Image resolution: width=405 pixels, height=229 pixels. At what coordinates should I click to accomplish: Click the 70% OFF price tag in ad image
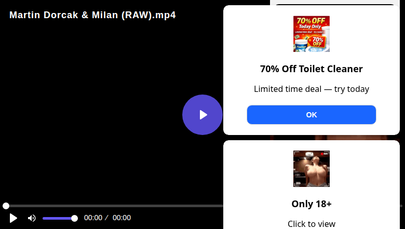317,41
